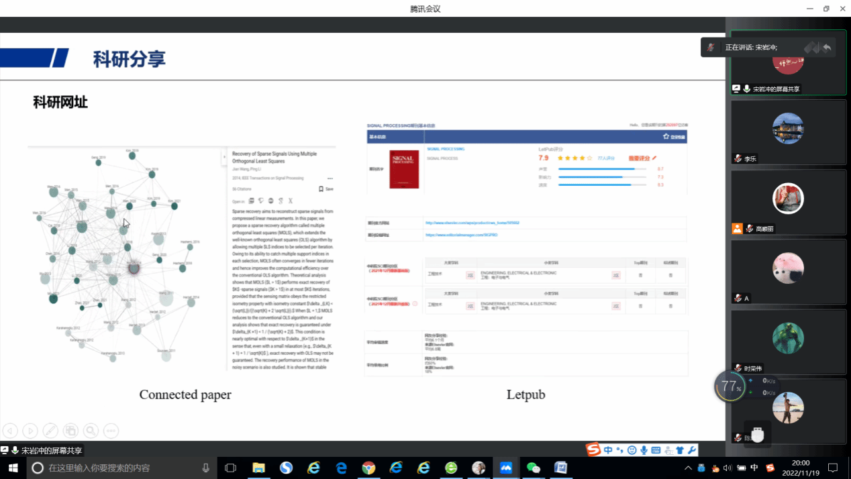Click the reply arrow icon in speaking bar
The width and height of the screenshot is (851, 479).
pos(827,48)
